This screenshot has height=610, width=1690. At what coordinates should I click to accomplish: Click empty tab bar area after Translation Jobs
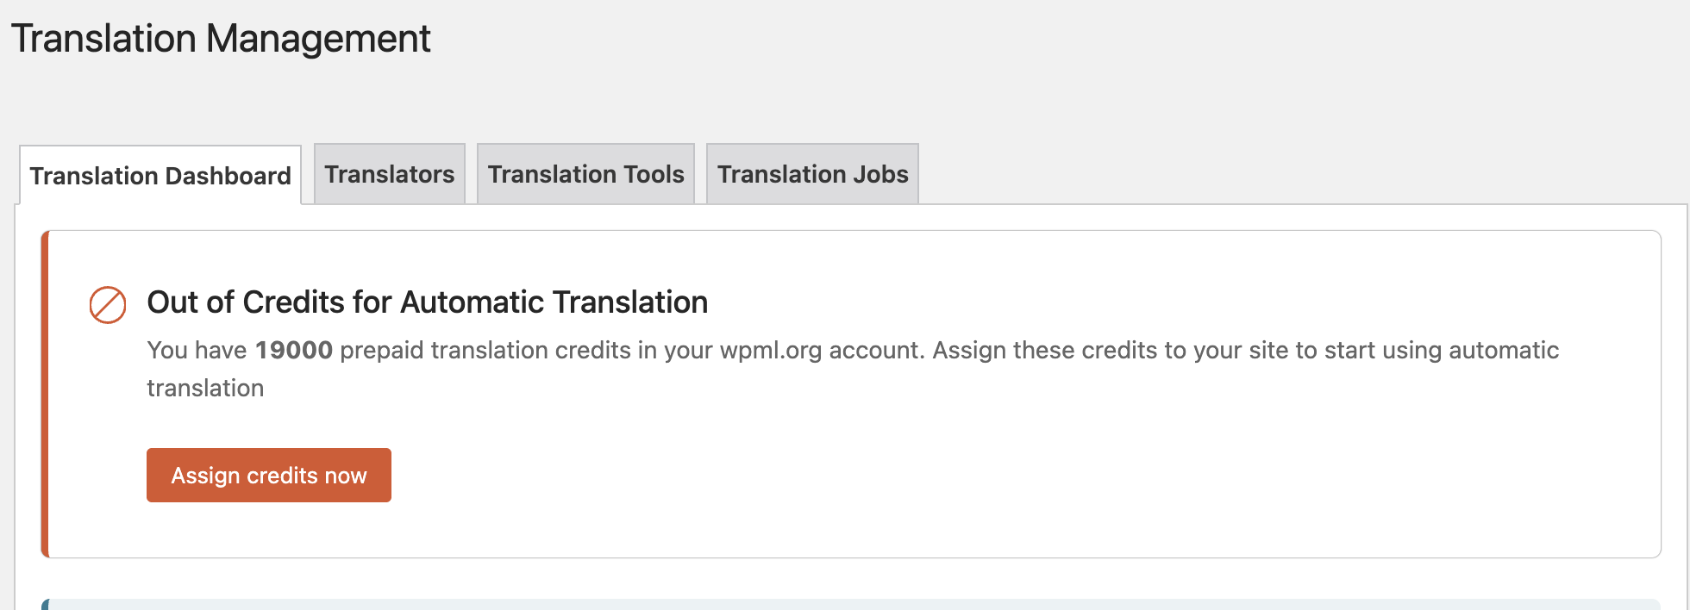tap(1293, 174)
